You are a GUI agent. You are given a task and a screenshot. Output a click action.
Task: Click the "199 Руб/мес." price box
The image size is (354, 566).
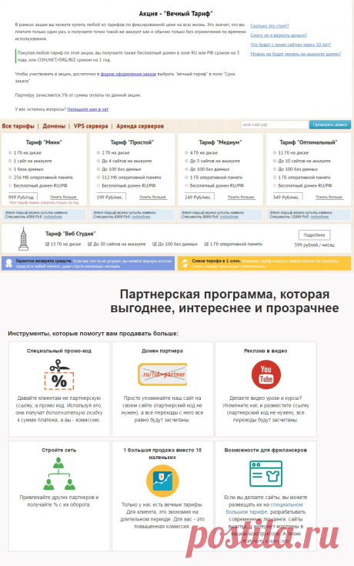coord(110,197)
